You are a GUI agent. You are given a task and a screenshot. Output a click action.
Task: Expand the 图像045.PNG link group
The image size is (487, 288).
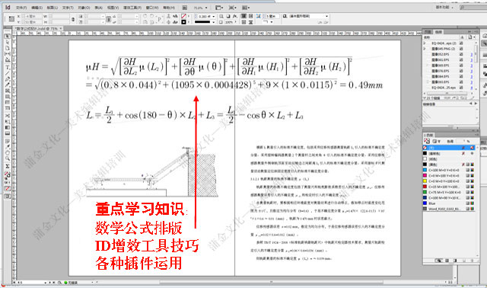tap(425, 49)
